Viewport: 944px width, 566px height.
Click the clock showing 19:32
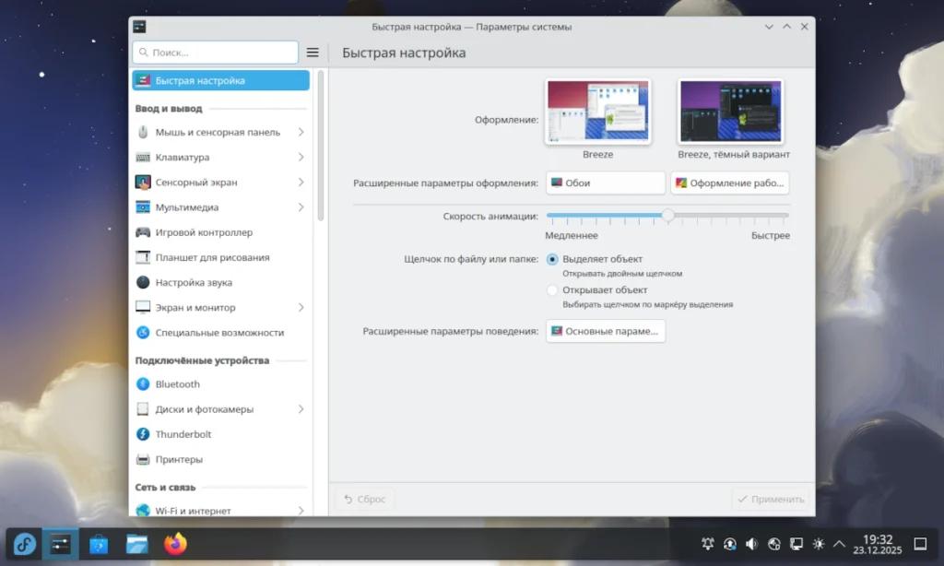(x=878, y=544)
